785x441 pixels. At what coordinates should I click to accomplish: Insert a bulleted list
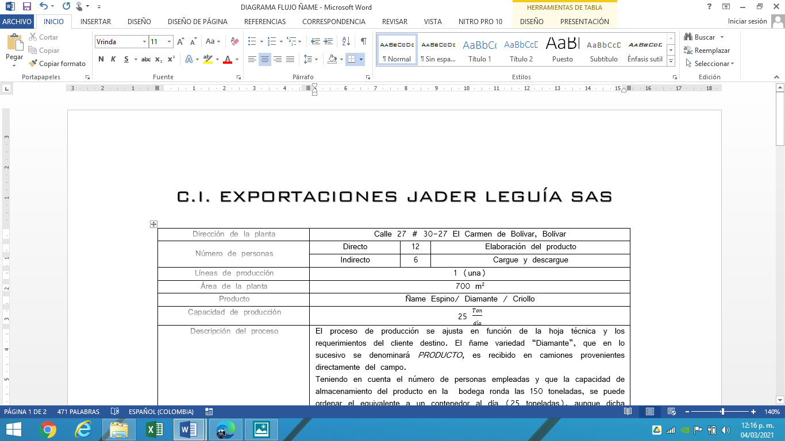pos(252,41)
